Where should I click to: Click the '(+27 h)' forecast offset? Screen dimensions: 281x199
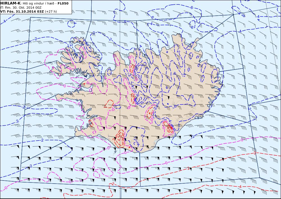[x=51, y=11]
